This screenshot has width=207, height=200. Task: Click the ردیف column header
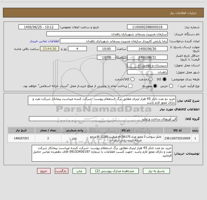point(195,130)
